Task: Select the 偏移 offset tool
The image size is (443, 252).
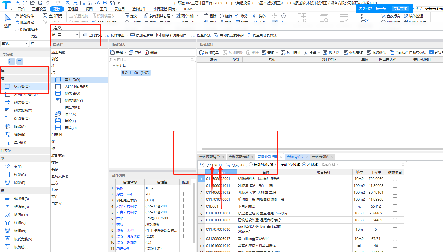Action: [259, 16]
